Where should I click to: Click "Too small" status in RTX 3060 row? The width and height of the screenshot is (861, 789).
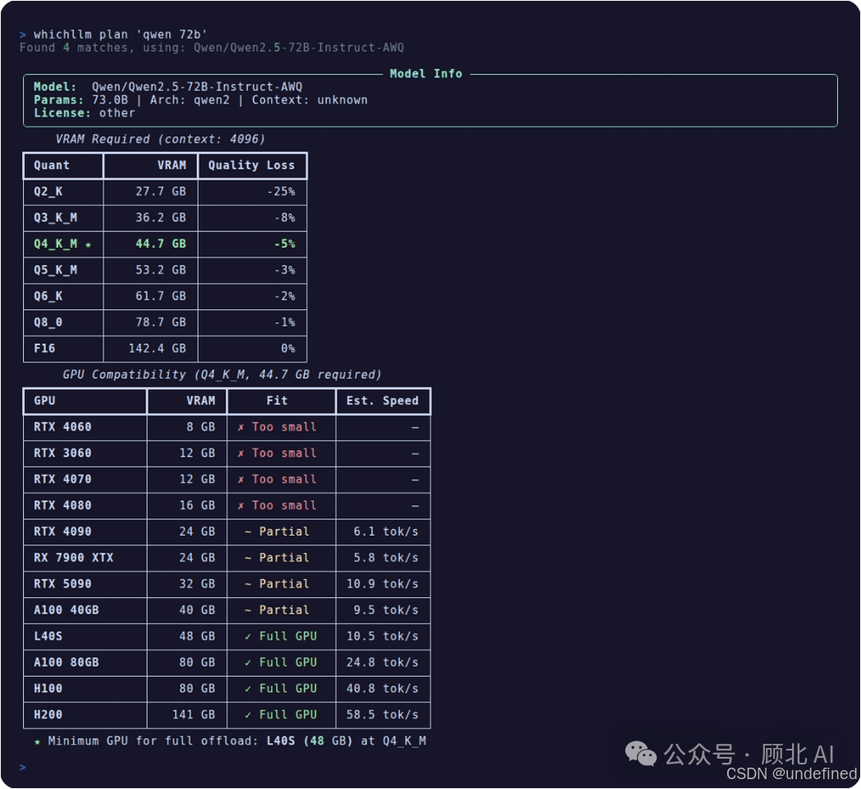point(277,454)
